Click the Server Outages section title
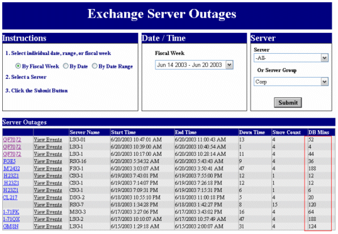 pyautogui.click(x=24, y=122)
